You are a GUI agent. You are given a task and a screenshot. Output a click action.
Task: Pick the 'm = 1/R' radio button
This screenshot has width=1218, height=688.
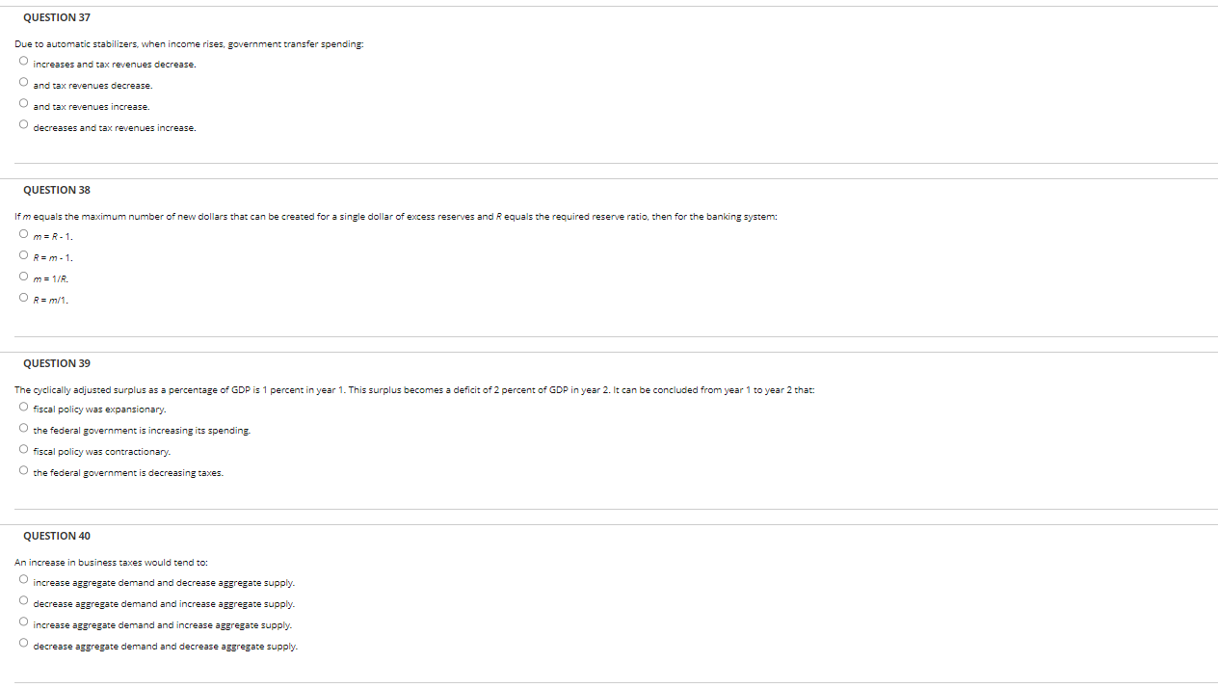click(22, 277)
